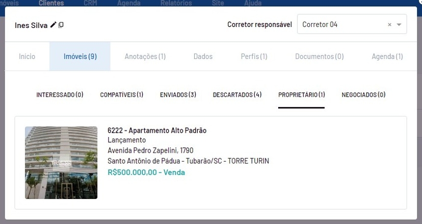Screen dimensions: 422x224
Task: Open the apartment building thumbnail photo
Action: coord(61,163)
